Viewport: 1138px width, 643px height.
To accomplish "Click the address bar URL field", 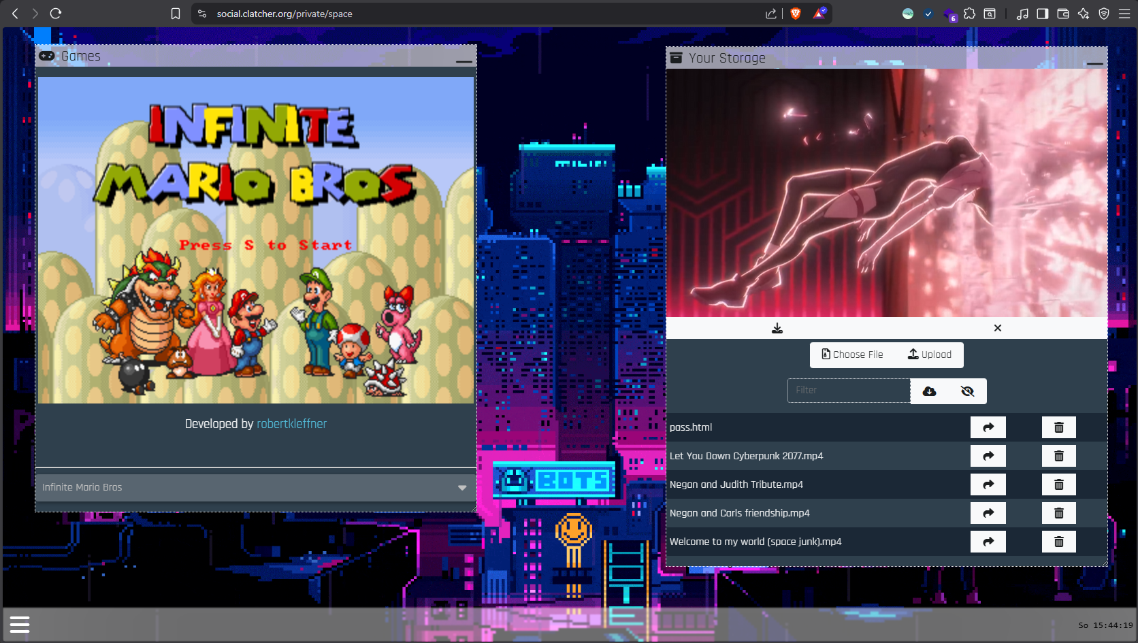I will [476, 14].
